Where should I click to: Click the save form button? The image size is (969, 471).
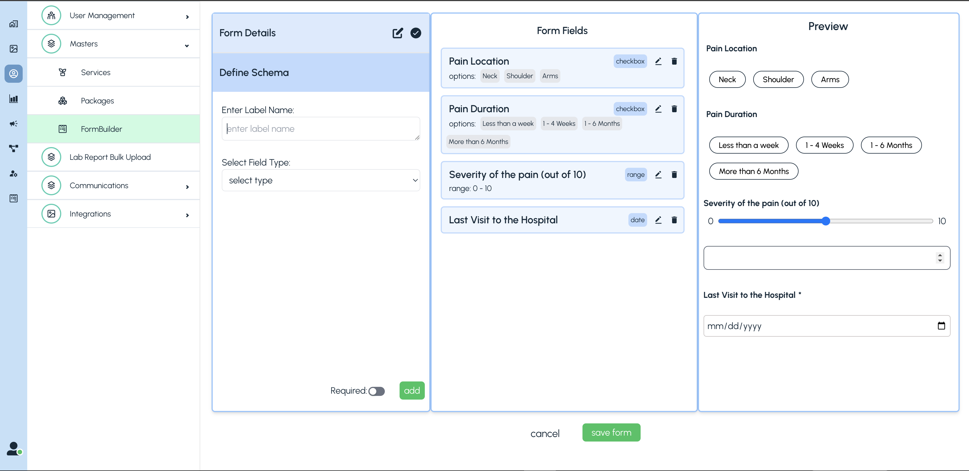click(x=611, y=433)
